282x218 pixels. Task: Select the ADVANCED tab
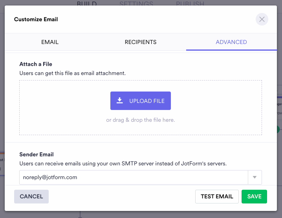pyautogui.click(x=231, y=42)
